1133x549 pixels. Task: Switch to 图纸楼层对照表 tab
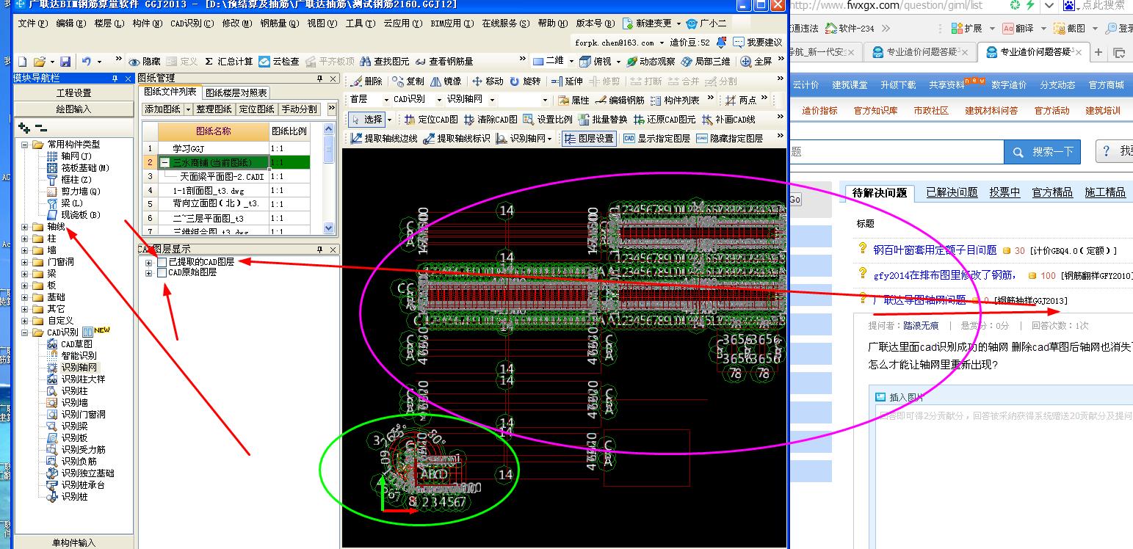click(236, 92)
